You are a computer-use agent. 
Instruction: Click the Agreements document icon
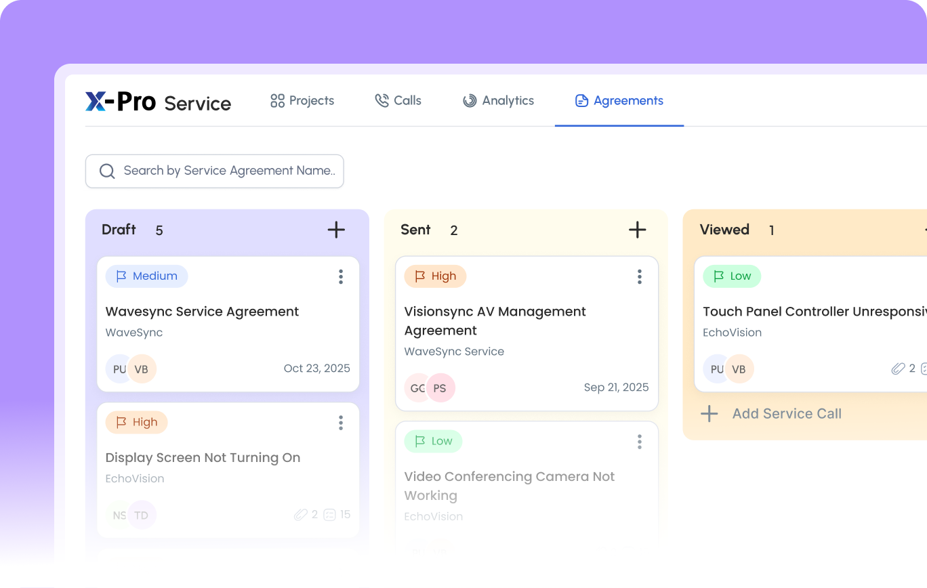[x=581, y=101]
